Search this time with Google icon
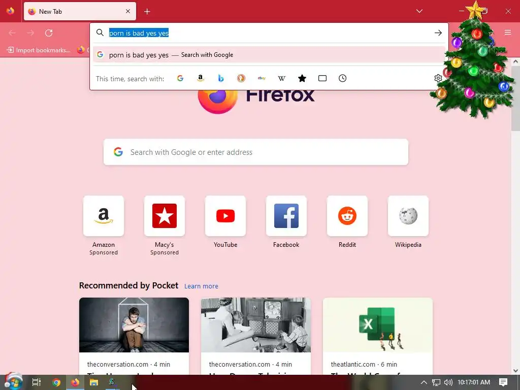 click(180, 78)
